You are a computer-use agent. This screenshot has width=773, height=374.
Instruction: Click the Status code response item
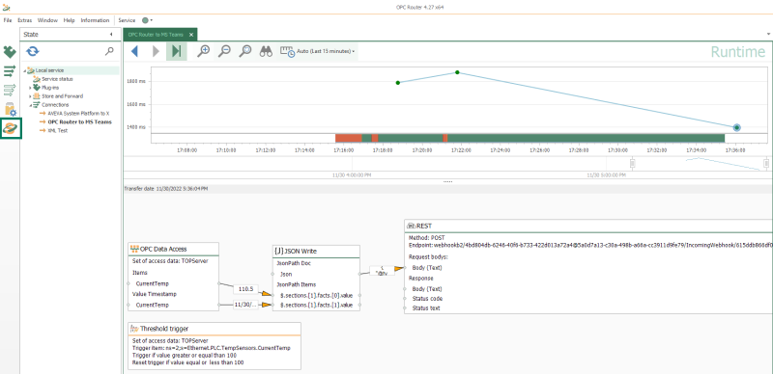pos(427,299)
